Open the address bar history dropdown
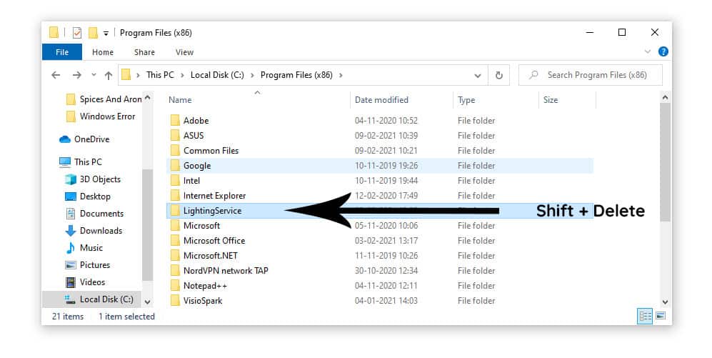 [478, 76]
